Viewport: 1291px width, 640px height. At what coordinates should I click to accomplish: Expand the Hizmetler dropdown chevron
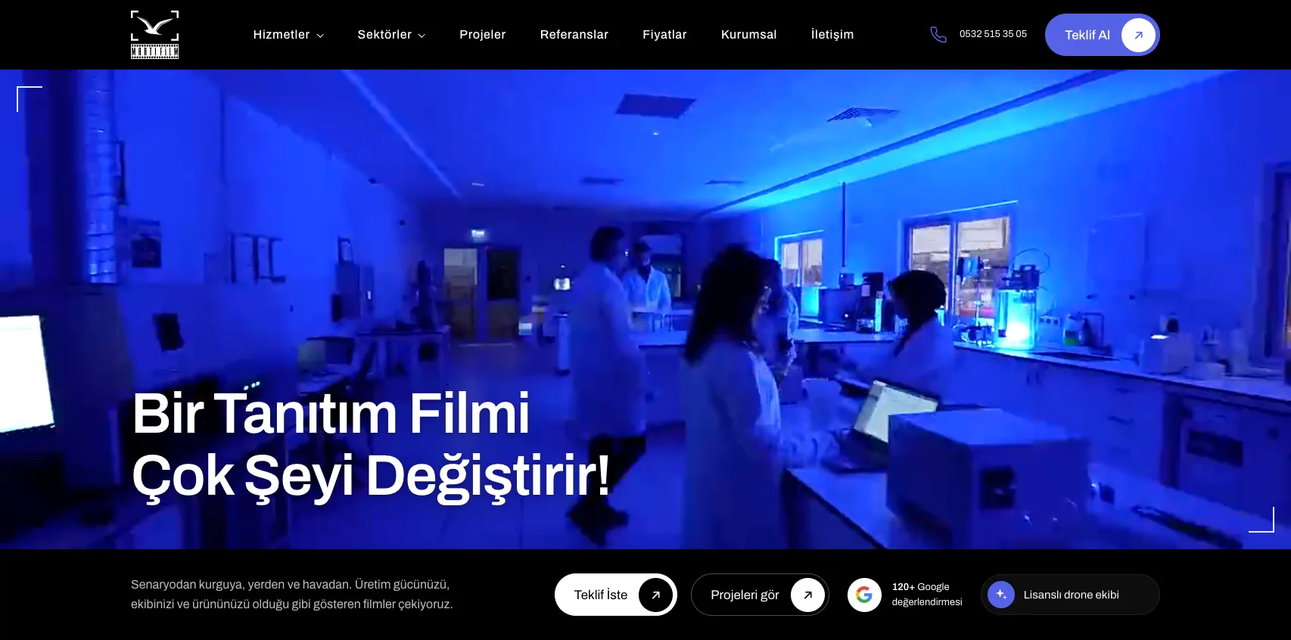tap(320, 36)
